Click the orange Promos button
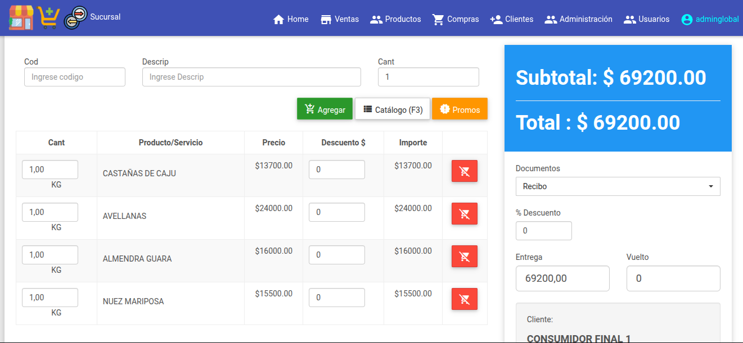The width and height of the screenshot is (743, 343). 460,109
